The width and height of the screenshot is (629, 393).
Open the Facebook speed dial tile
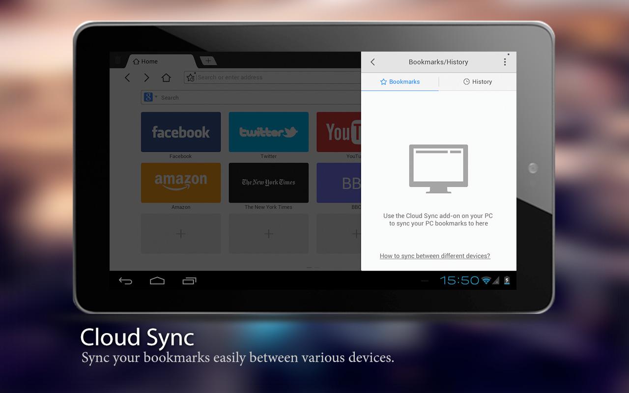click(x=181, y=132)
